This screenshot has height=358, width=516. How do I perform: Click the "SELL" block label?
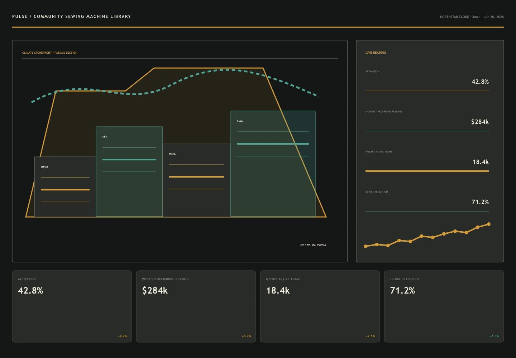pyautogui.click(x=240, y=121)
